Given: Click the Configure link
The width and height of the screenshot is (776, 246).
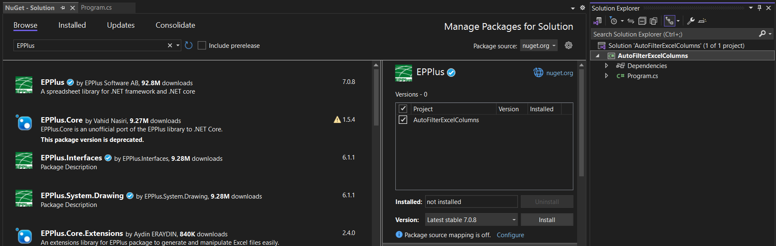Looking at the screenshot, I should click(x=510, y=235).
